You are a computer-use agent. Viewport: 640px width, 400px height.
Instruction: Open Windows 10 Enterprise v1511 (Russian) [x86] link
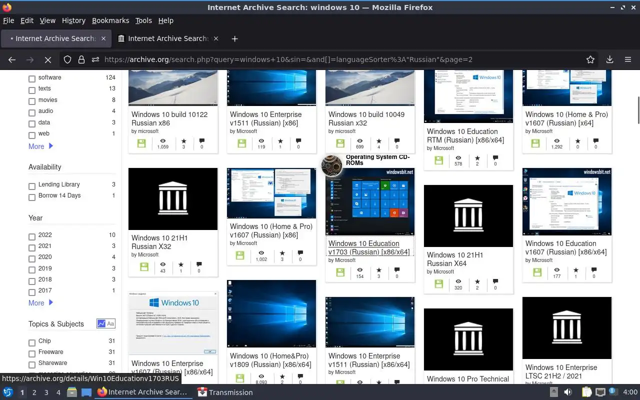[x=266, y=118]
